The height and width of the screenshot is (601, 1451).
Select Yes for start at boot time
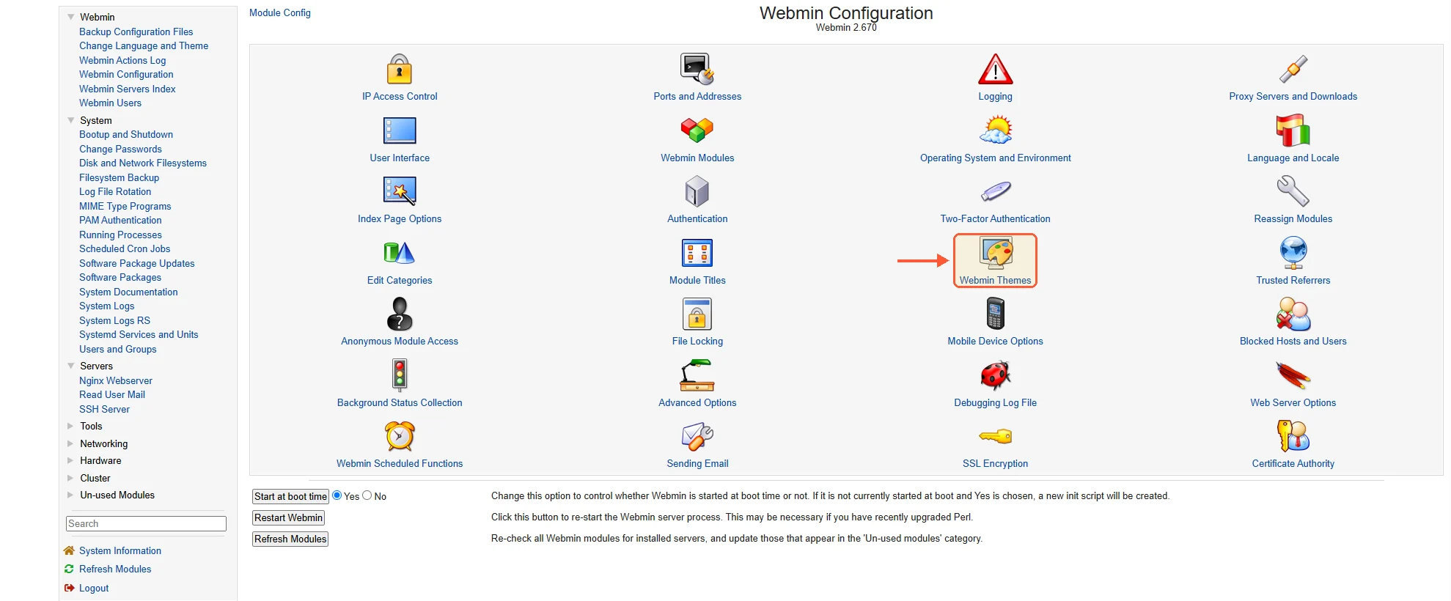(x=337, y=495)
